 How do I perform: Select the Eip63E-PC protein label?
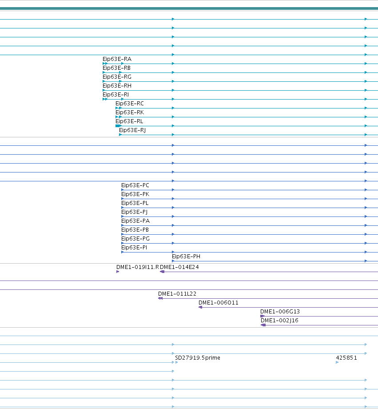pyautogui.click(x=135, y=185)
